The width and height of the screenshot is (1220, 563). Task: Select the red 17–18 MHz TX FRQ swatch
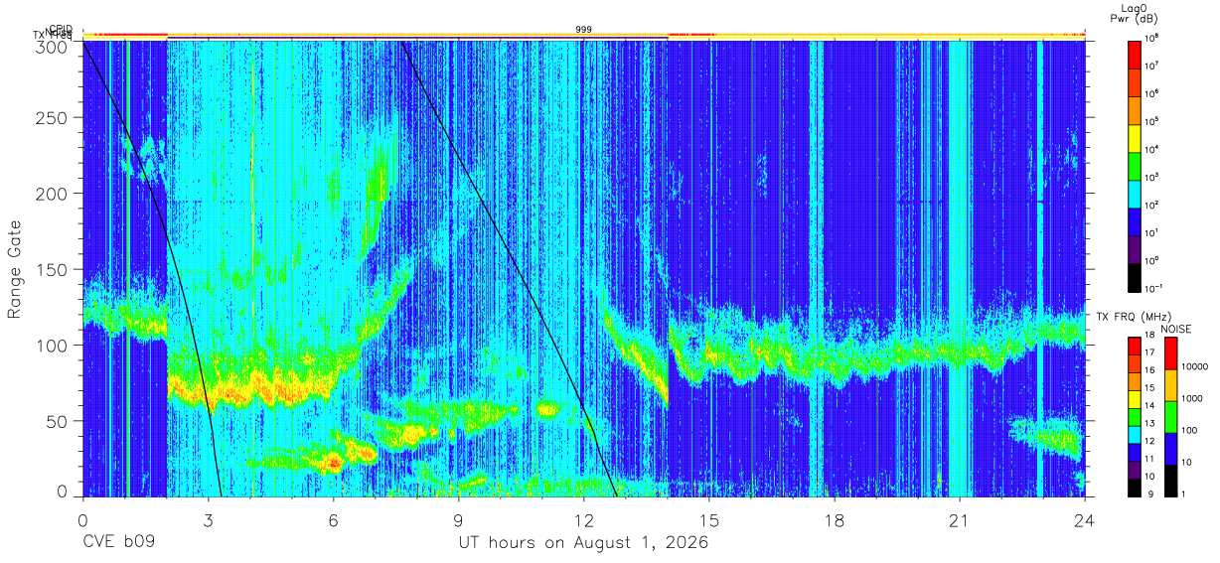[1135, 347]
